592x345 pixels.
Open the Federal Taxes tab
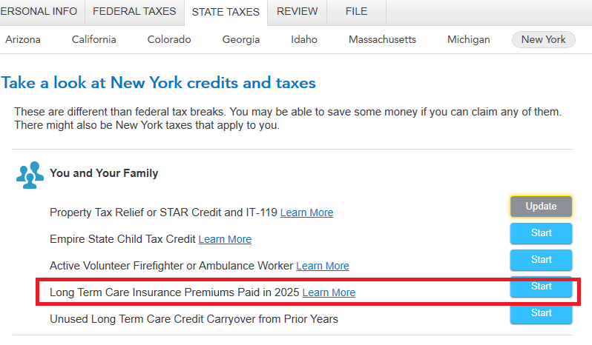(134, 12)
